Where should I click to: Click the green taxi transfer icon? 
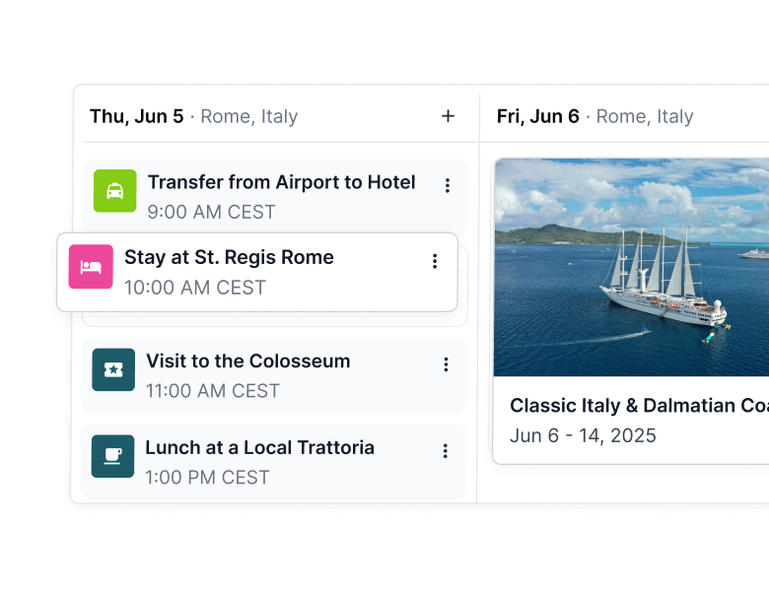114,191
